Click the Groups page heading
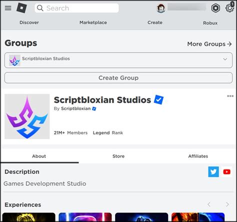This screenshot has height=222, width=237. click(21, 43)
